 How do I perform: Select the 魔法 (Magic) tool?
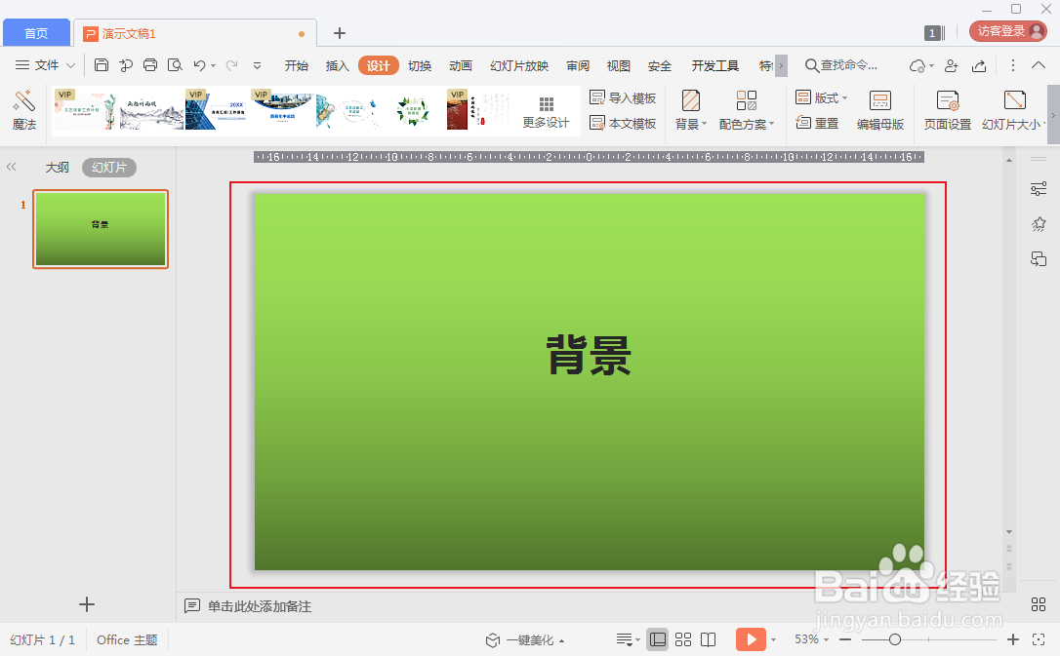(x=23, y=109)
